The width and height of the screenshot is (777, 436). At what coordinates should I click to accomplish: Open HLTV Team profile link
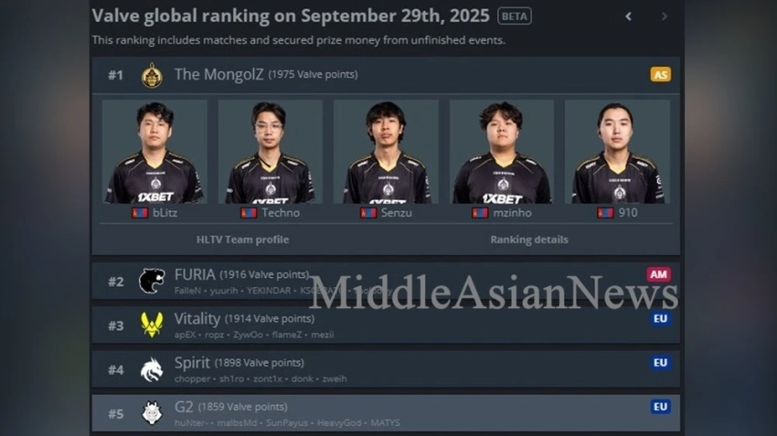click(242, 239)
